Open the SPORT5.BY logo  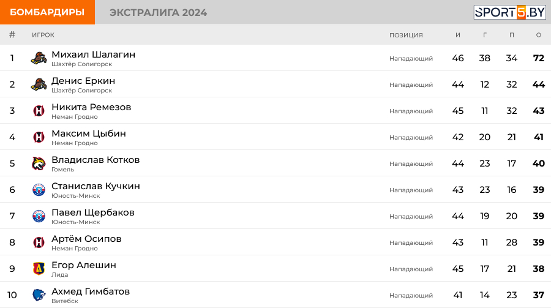509,12
